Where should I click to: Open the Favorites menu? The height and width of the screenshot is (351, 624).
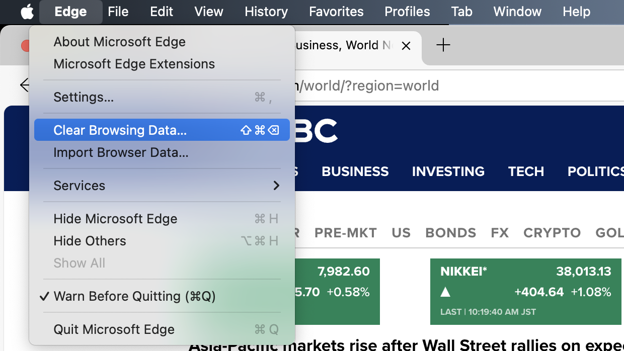tap(336, 12)
